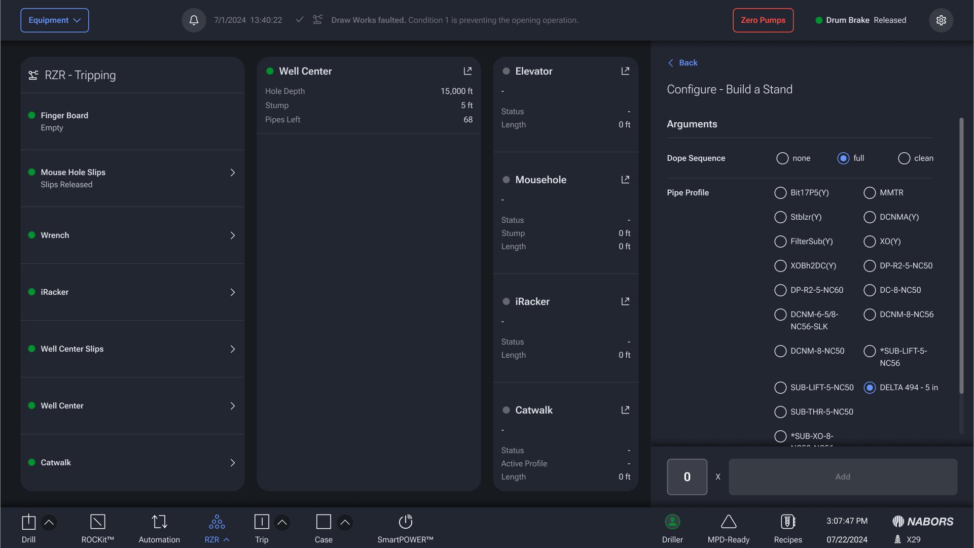
Task: Pop out the Elevator panel
Action: [x=625, y=71]
